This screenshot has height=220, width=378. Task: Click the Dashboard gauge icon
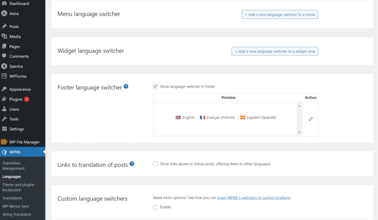pos(4,3)
